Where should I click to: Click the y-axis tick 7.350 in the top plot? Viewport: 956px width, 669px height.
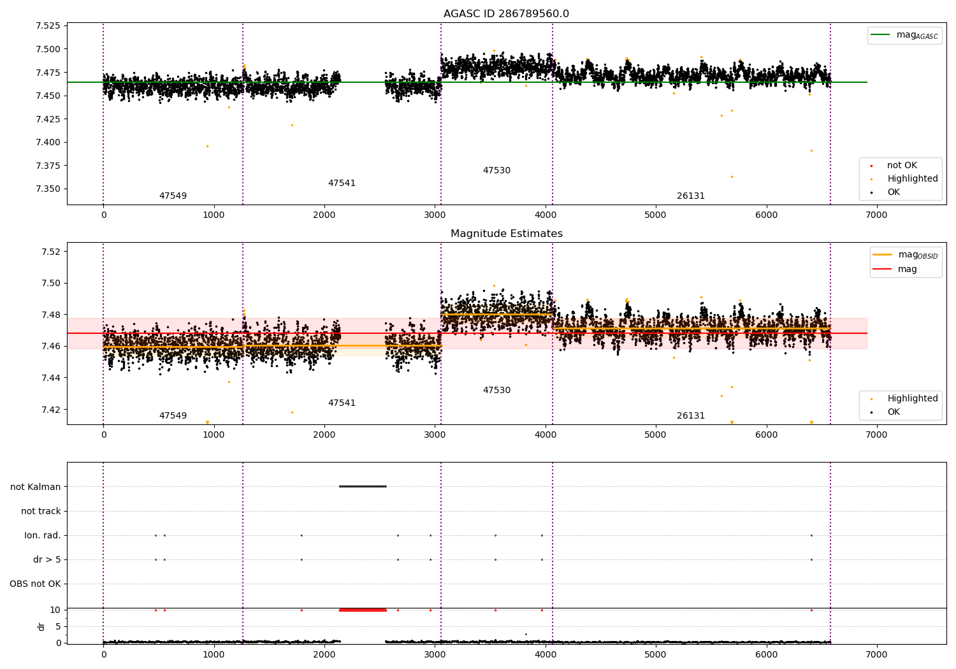click(48, 189)
